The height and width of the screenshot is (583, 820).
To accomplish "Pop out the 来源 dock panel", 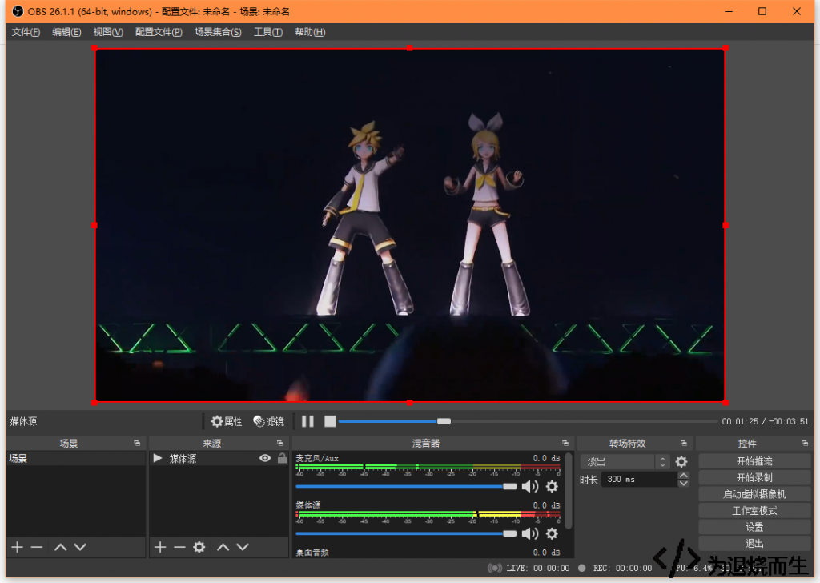I will (x=279, y=443).
